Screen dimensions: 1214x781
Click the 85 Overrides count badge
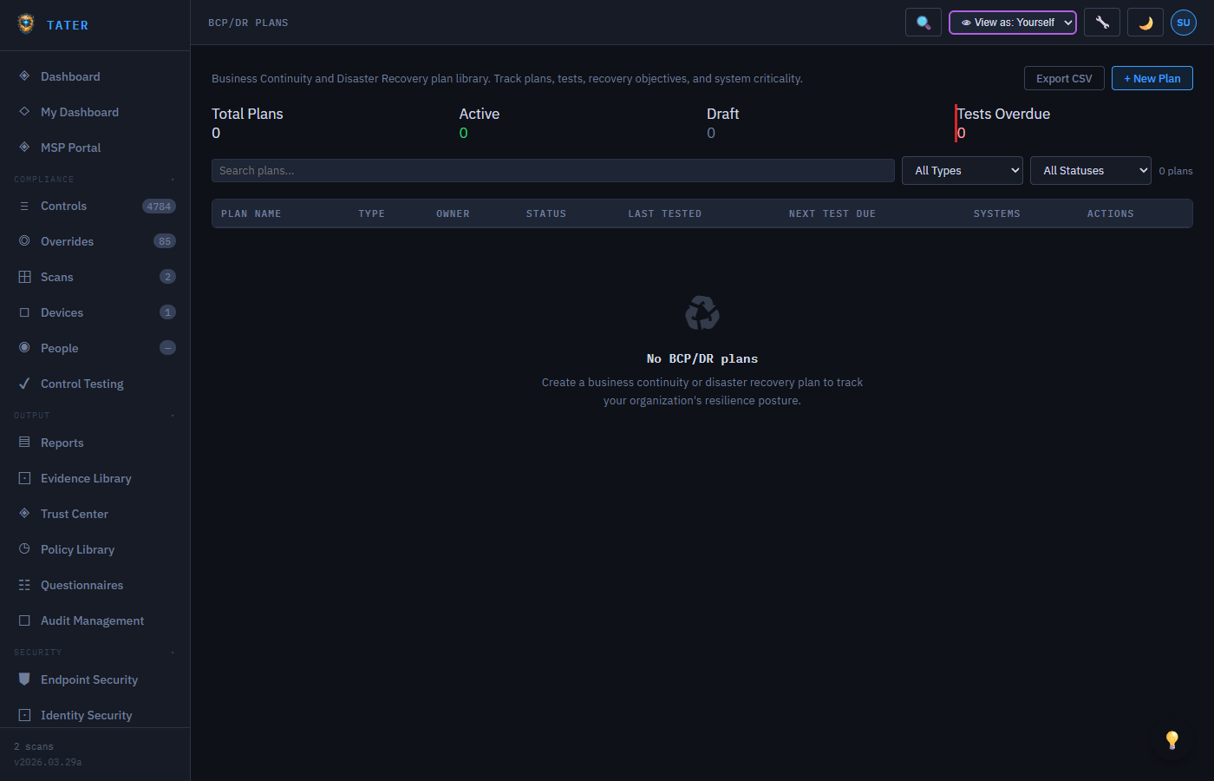tap(165, 241)
